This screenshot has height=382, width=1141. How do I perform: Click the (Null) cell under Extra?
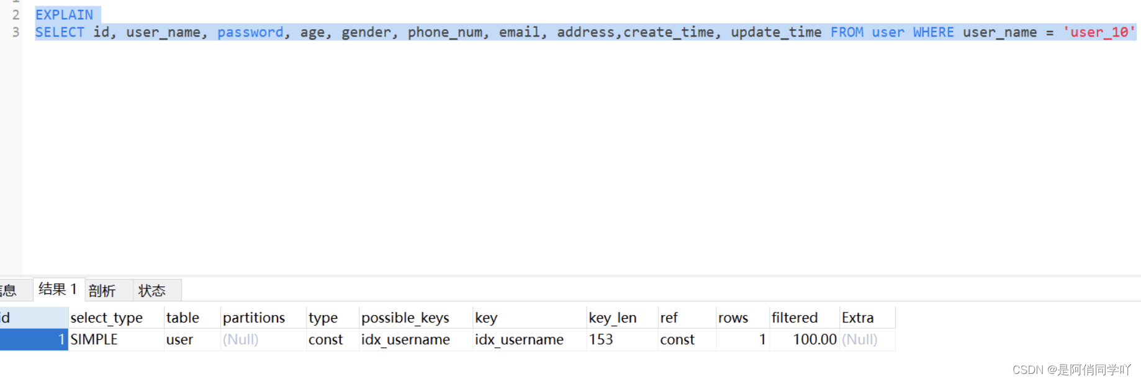867,340
